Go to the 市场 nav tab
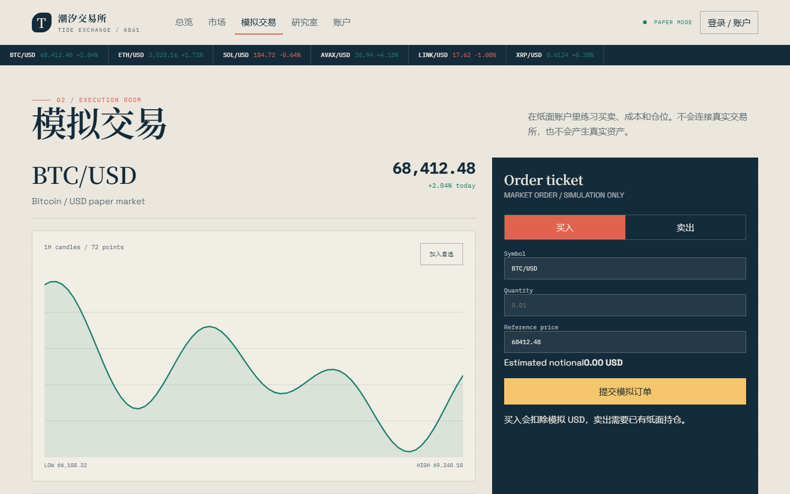 (x=217, y=23)
